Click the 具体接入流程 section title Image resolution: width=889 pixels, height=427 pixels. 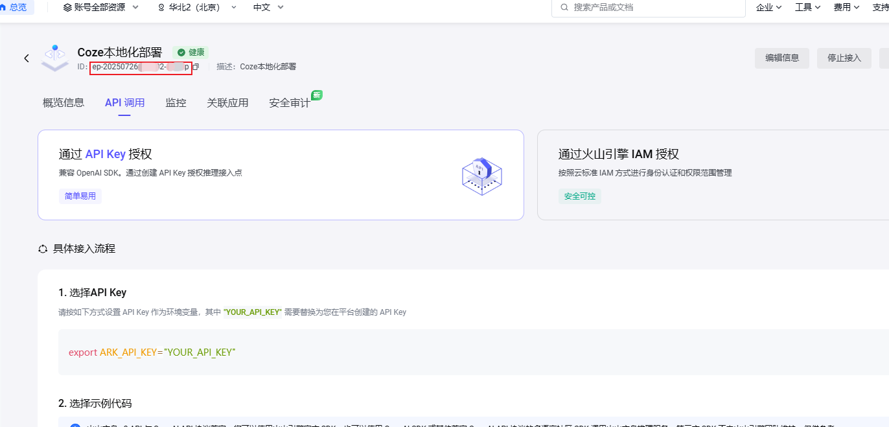tap(84, 249)
